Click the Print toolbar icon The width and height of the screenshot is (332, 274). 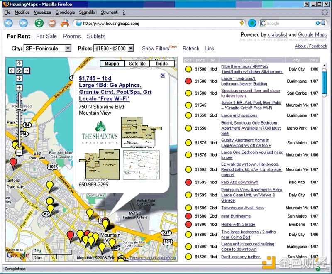(x=65, y=23)
